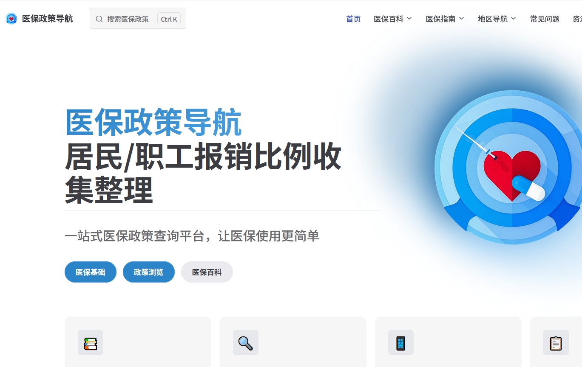This screenshot has height=367, width=582.
Task: Click the clipboard card icon
Action: (x=556, y=343)
